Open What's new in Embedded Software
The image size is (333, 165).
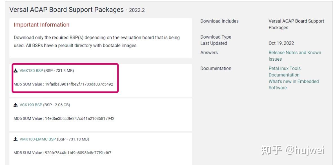pos(294,84)
